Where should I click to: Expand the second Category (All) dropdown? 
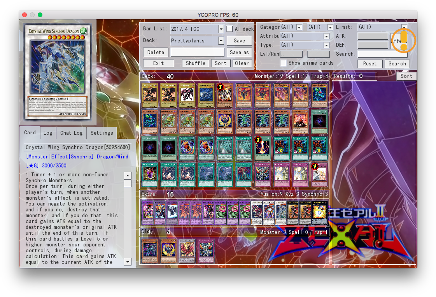[x=320, y=27]
